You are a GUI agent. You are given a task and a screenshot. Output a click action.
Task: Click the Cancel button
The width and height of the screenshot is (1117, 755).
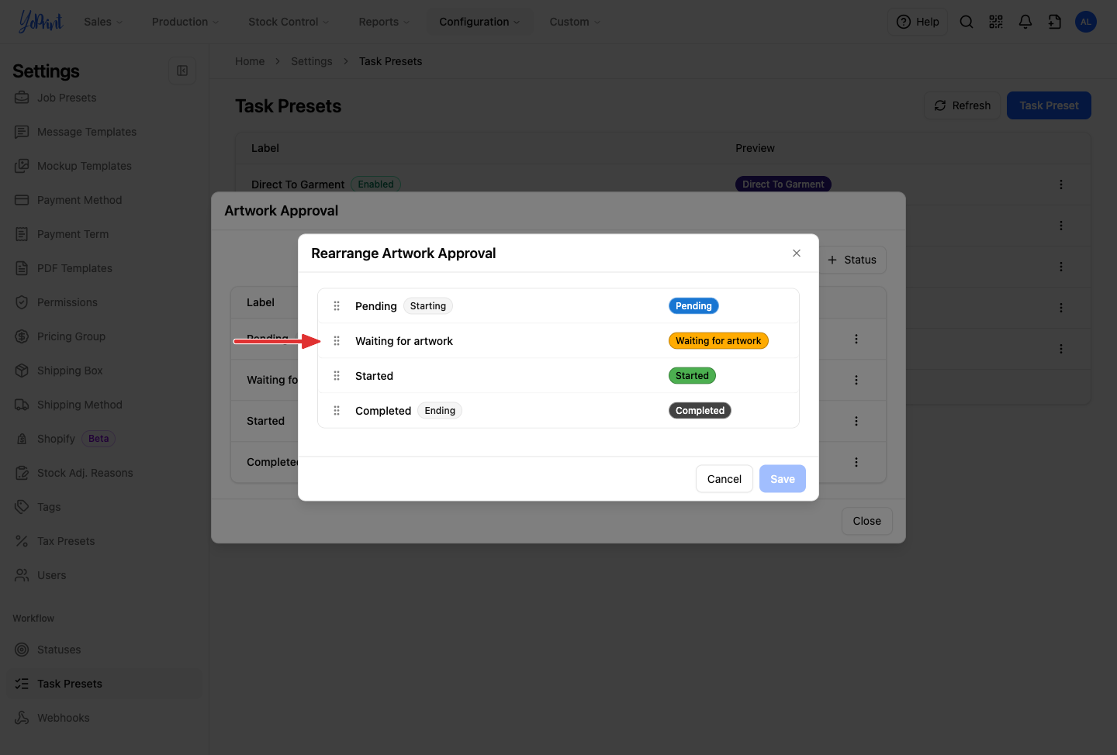pos(724,479)
